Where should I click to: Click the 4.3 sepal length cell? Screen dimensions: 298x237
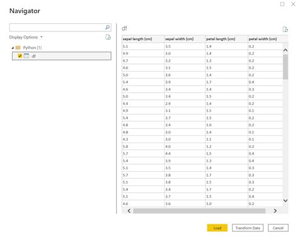tap(143, 140)
